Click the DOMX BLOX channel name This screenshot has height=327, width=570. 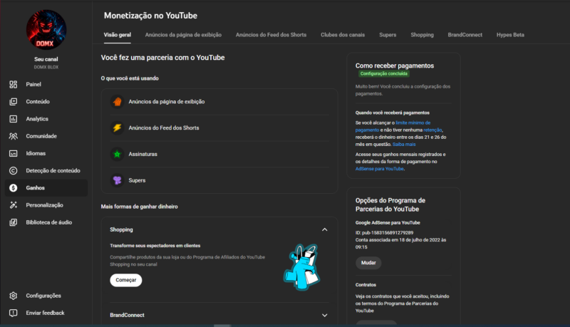point(46,67)
